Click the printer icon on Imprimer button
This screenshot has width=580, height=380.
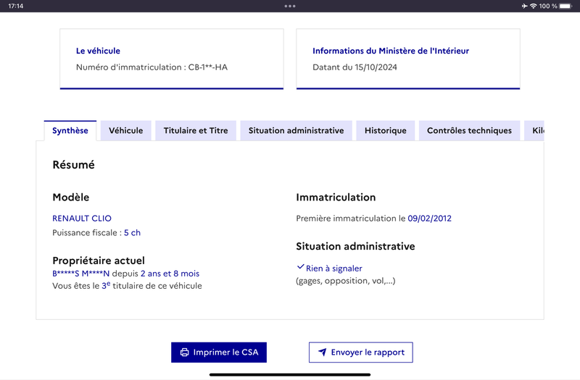pos(184,352)
